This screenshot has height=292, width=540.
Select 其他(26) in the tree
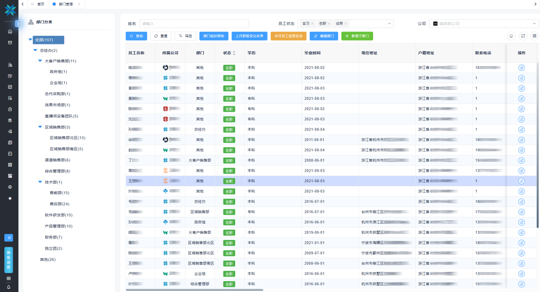pos(48,260)
